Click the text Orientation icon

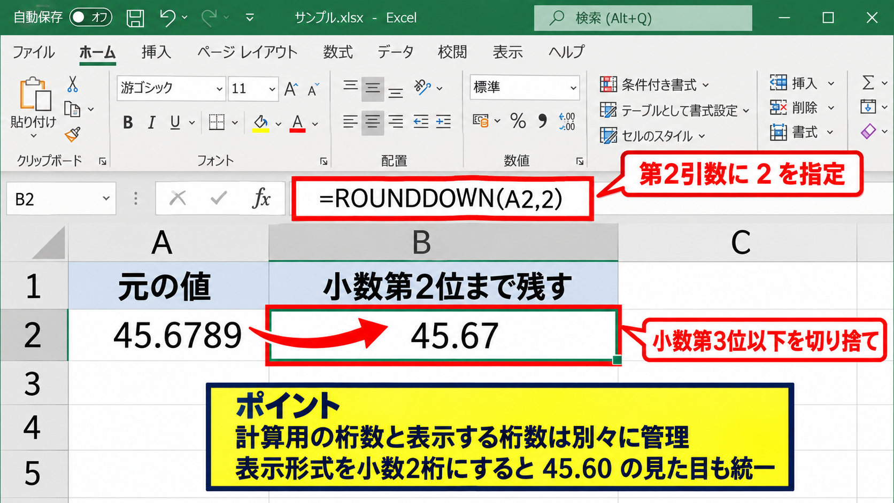(422, 87)
